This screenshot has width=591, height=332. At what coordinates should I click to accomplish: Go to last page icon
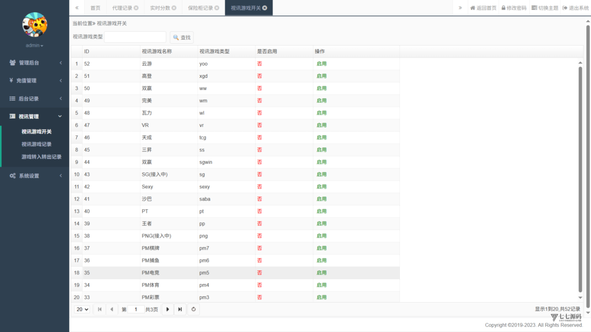pyautogui.click(x=180, y=310)
